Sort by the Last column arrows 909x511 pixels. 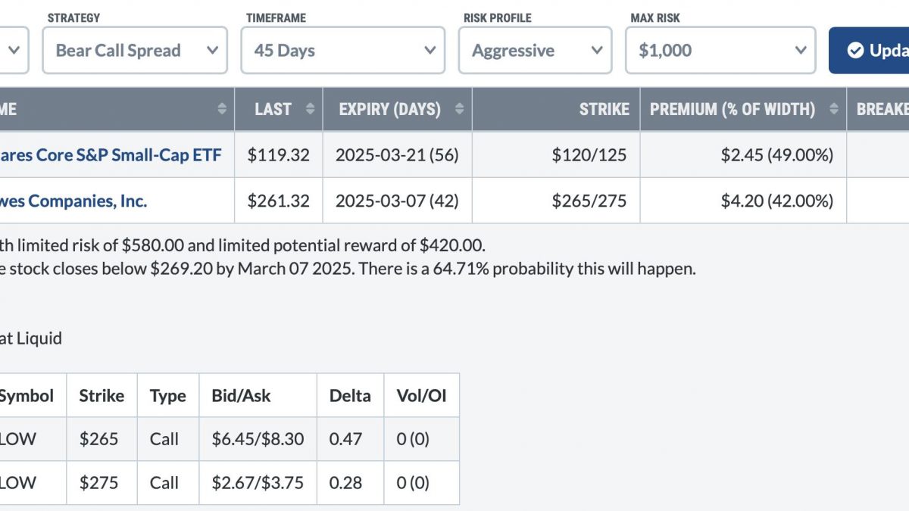tap(310, 109)
